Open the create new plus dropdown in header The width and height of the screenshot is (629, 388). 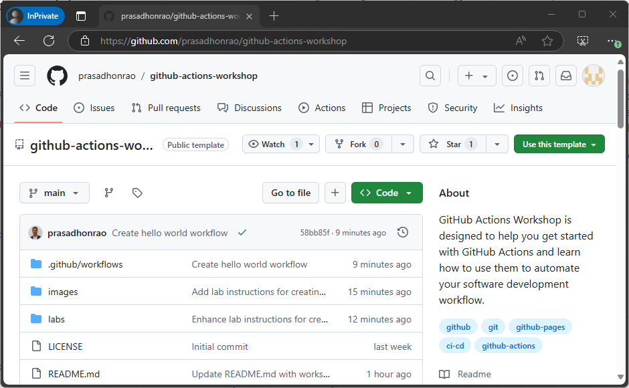pos(476,76)
